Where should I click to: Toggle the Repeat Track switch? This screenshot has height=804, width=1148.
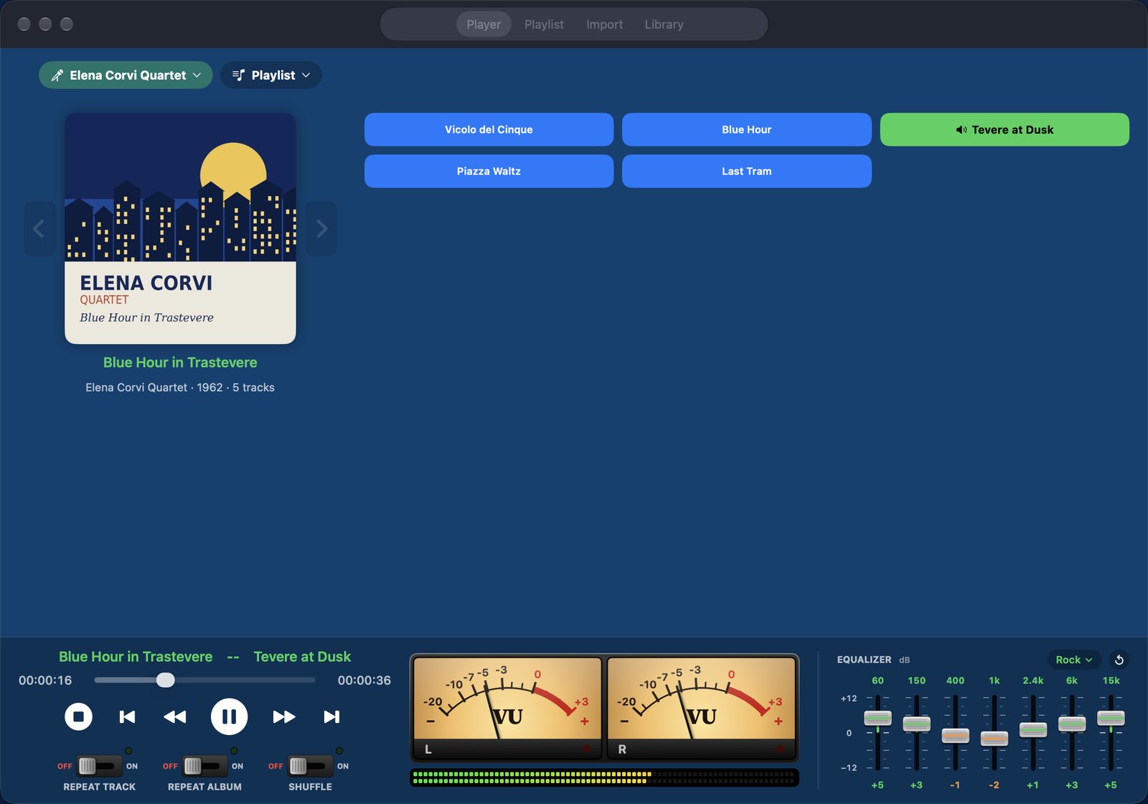click(99, 766)
